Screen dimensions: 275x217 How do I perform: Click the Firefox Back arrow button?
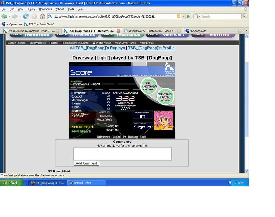(x=4, y=16)
